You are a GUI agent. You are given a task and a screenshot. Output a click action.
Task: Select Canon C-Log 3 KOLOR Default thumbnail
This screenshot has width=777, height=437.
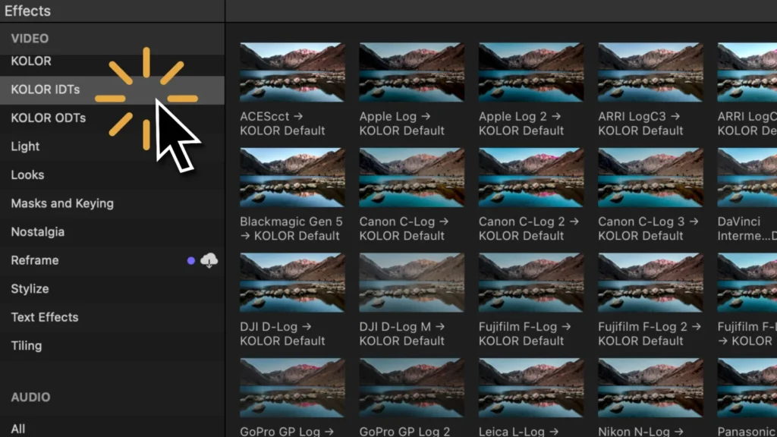coord(650,178)
